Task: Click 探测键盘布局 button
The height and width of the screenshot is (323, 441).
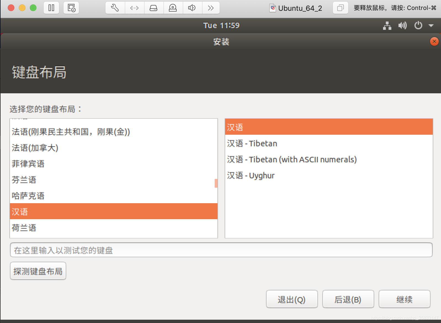Action: pos(38,271)
